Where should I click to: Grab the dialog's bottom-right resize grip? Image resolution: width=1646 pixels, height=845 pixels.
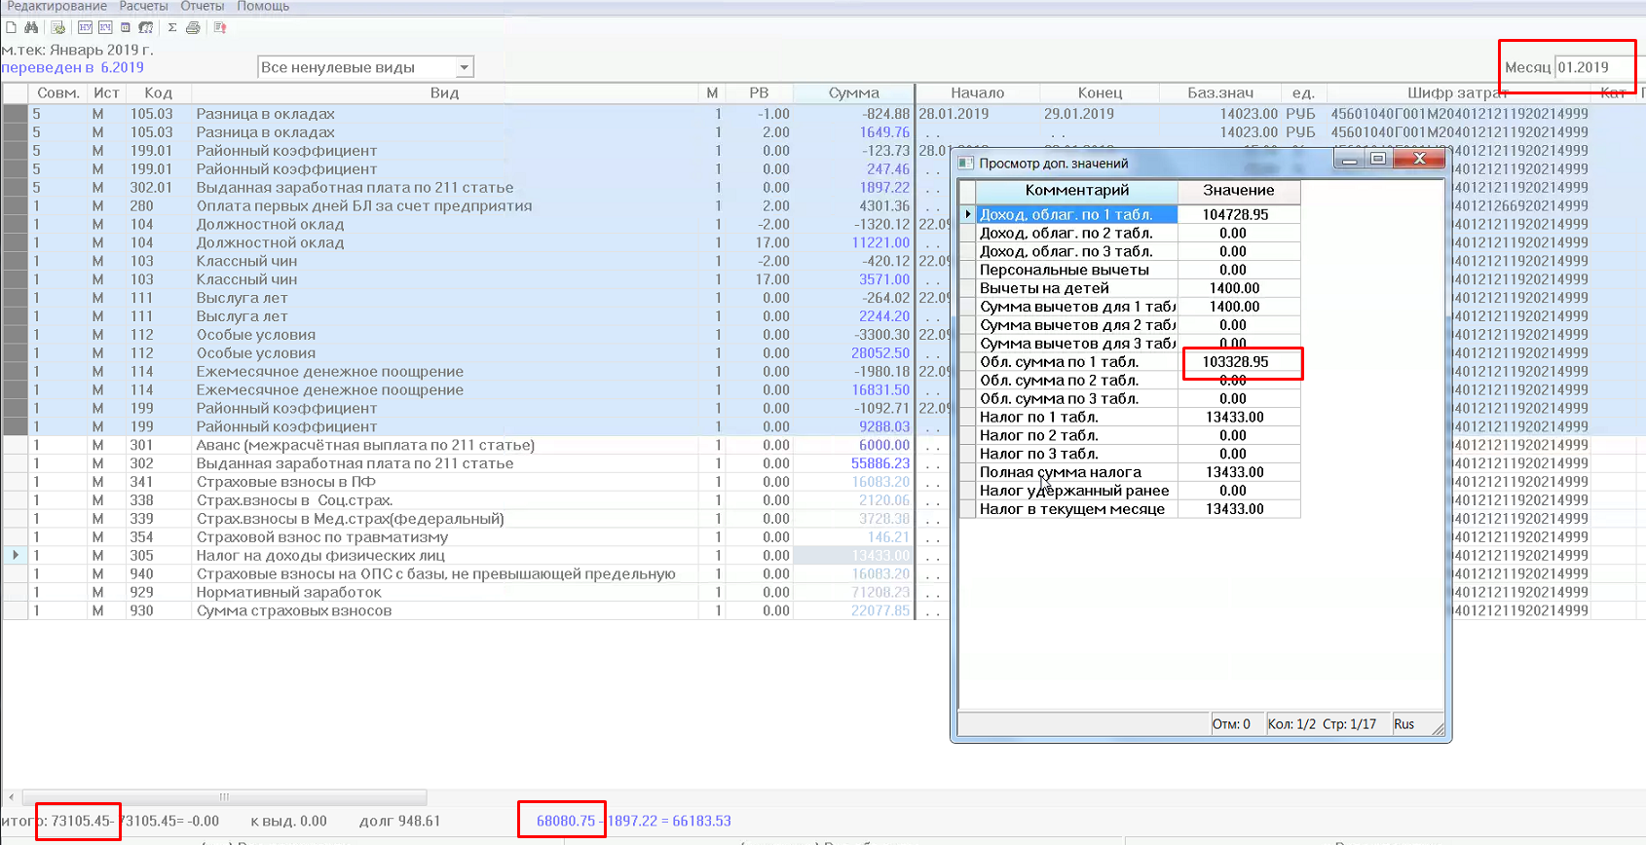[x=1438, y=728]
